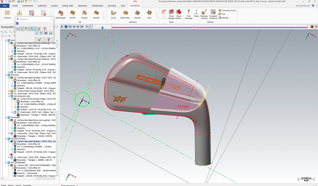Open Backplot help question button

(x=48, y=40)
